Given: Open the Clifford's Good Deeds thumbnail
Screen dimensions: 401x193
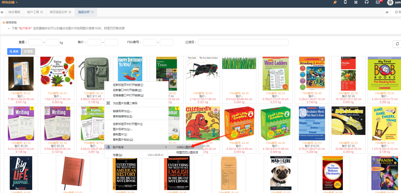Looking at the screenshot, I should pos(203,123).
